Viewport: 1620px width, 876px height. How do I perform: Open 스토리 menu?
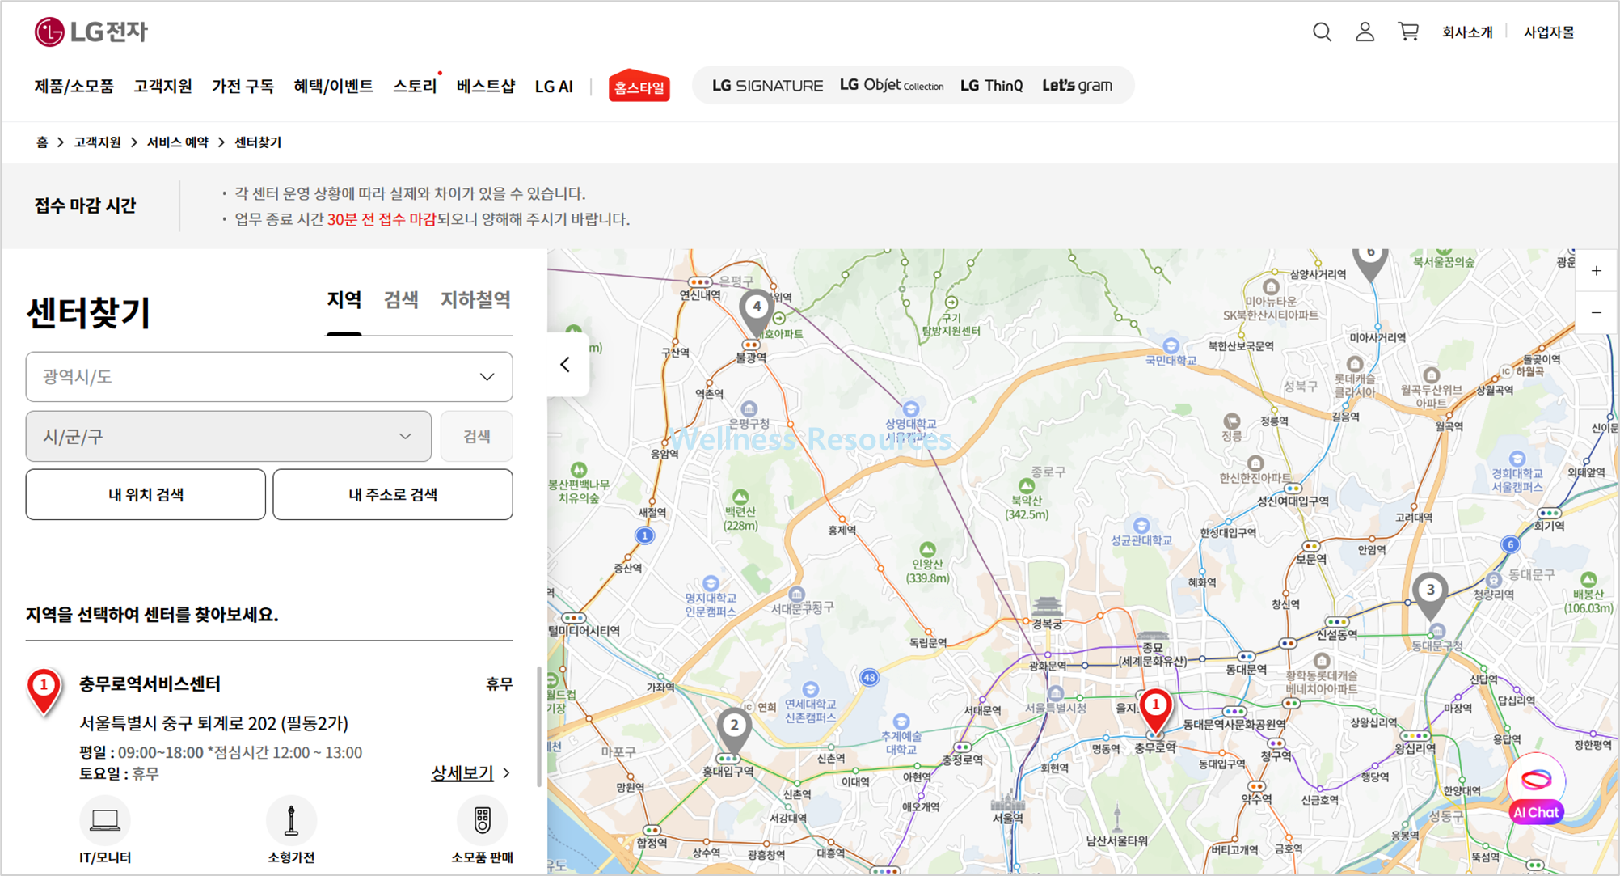click(x=415, y=86)
